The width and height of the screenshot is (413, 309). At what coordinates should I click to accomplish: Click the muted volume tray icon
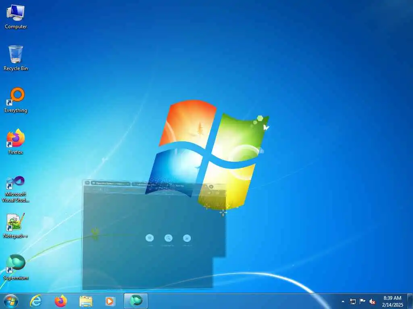click(x=372, y=302)
